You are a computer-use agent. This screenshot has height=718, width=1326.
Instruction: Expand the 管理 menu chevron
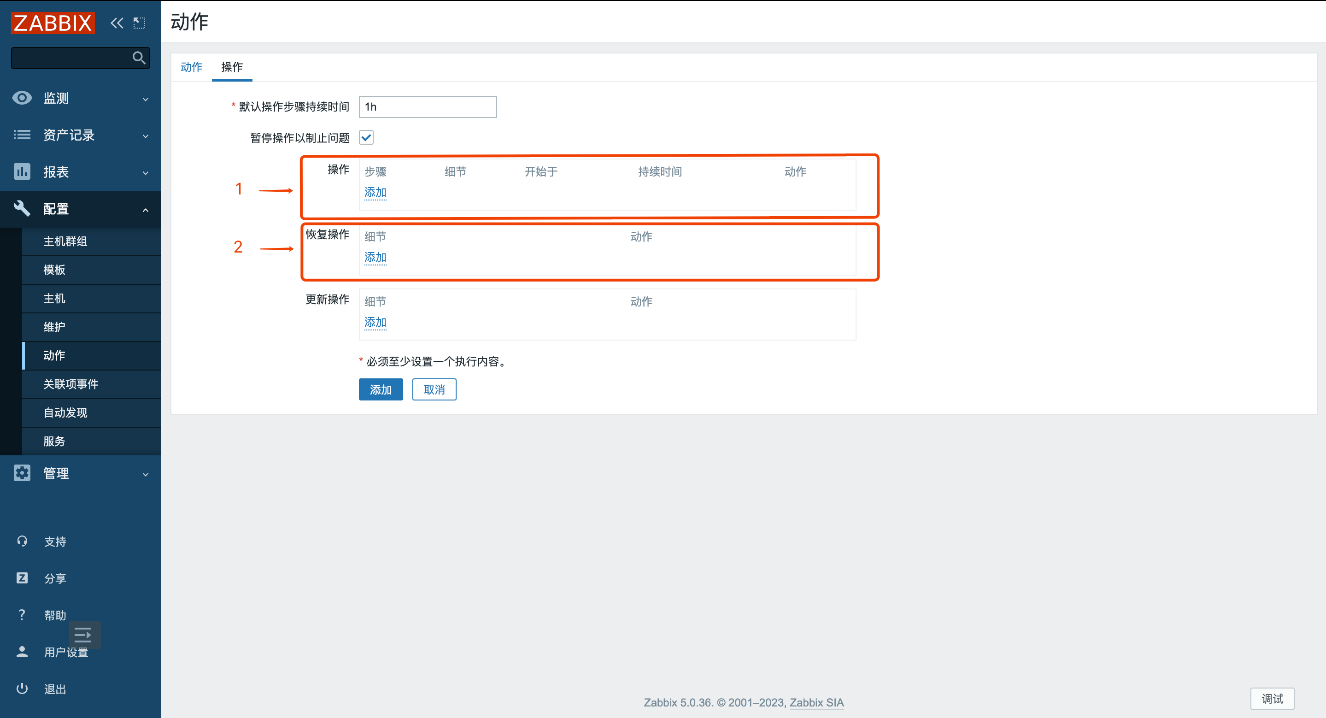point(145,474)
